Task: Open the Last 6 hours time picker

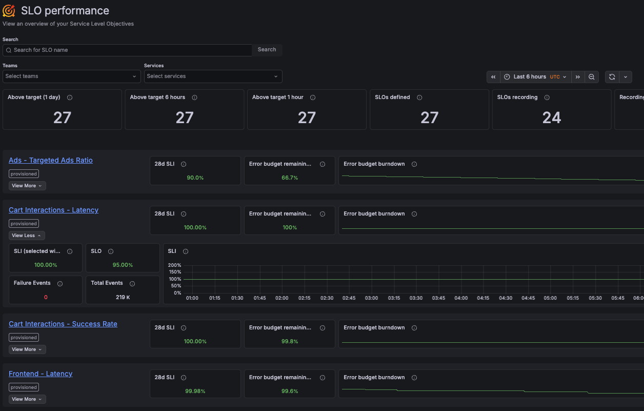Action: [535, 77]
